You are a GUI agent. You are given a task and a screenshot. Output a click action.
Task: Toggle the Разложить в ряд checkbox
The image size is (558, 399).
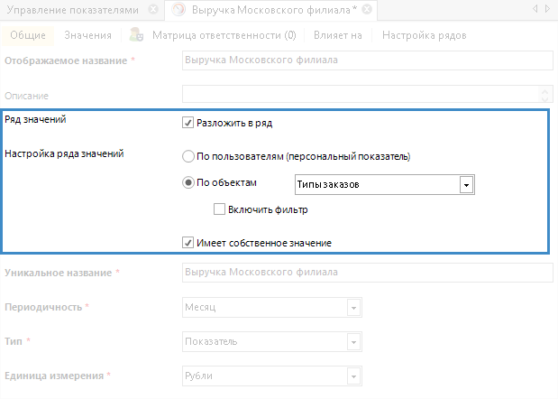point(188,122)
